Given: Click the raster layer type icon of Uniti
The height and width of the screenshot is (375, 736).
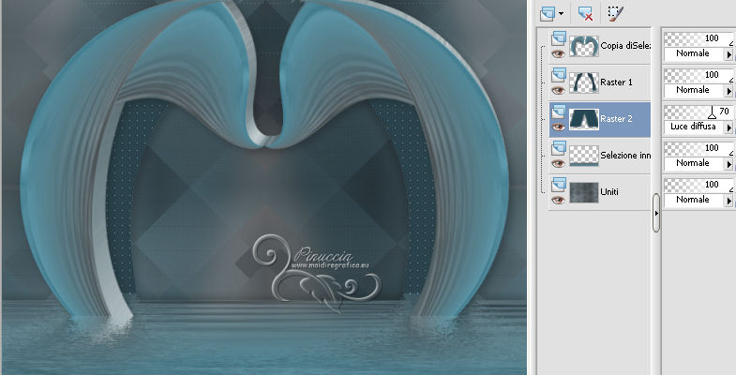Looking at the screenshot, I should [558, 185].
